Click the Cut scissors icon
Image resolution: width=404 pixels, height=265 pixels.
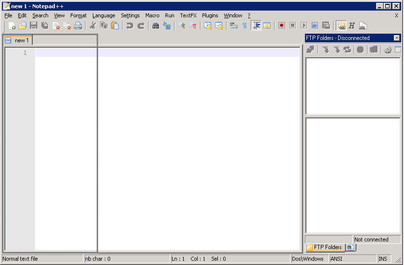pos(93,25)
